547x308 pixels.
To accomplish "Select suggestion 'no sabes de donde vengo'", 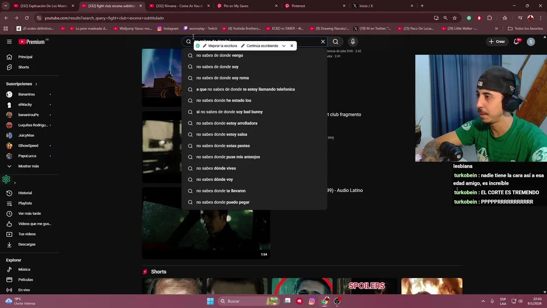I will (x=254, y=55).
